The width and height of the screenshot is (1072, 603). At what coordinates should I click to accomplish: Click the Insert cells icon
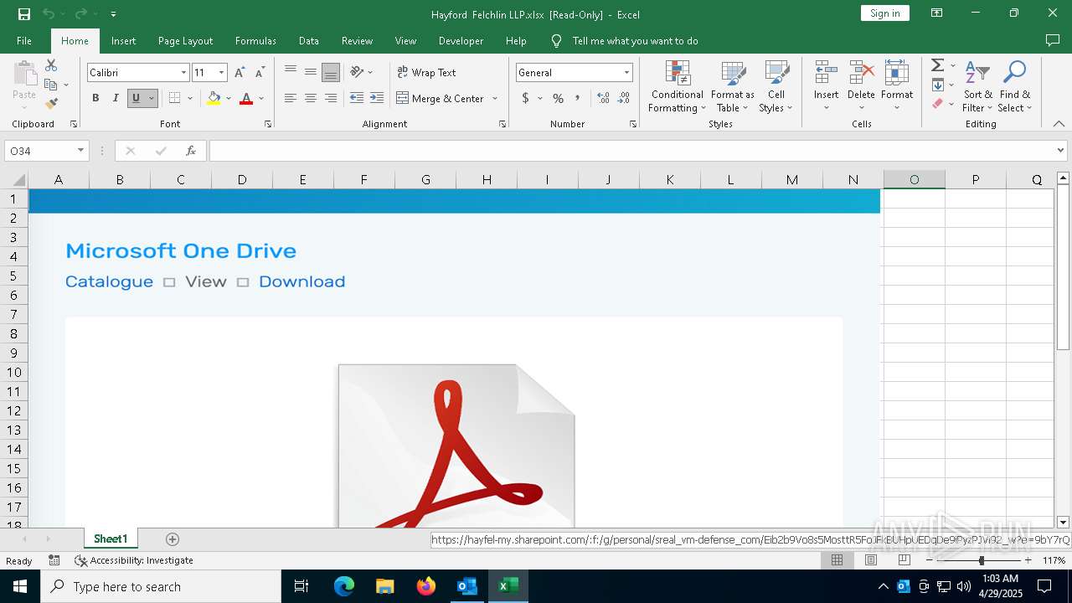coord(827,72)
